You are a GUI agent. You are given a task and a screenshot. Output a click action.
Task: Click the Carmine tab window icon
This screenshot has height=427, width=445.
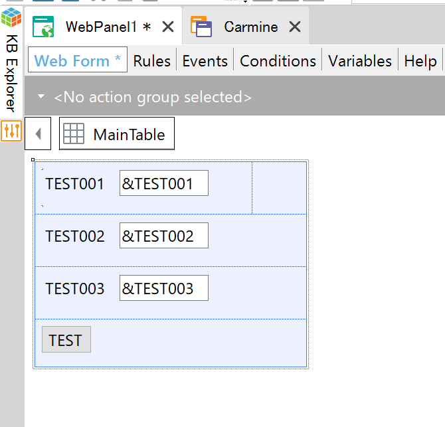click(x=201, y=27)
